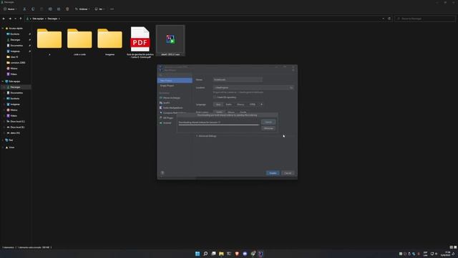Refresh the Explorer folder view
The width and height of the screenshot is (458, 258).
pyautogui.click(x=389, y=19)
